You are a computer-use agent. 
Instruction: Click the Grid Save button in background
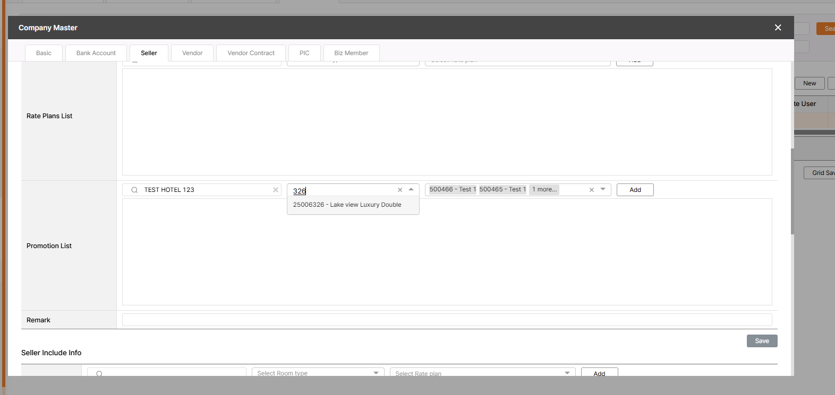tap(820, 173)
